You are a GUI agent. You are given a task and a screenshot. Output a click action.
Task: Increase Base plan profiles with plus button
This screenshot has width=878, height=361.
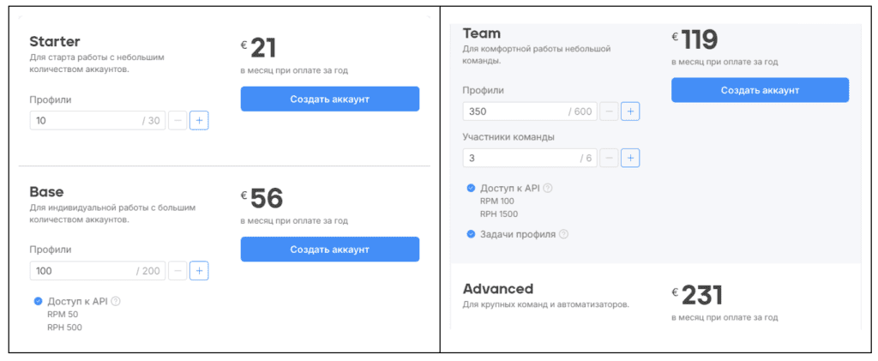[199, 272]
